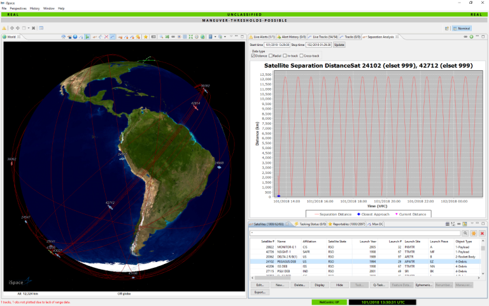The height and width of the screenshot is (306, 489).
Task: Click the orange star icon beside satellite filter
Action: pos(474,233)
